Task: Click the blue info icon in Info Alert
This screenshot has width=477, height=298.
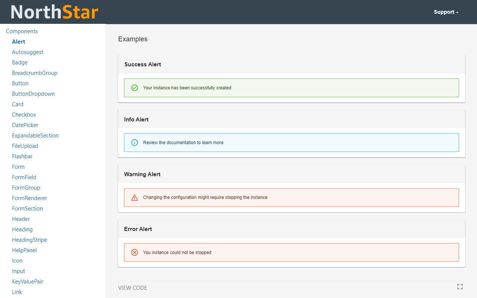Action: coord(135,142)
